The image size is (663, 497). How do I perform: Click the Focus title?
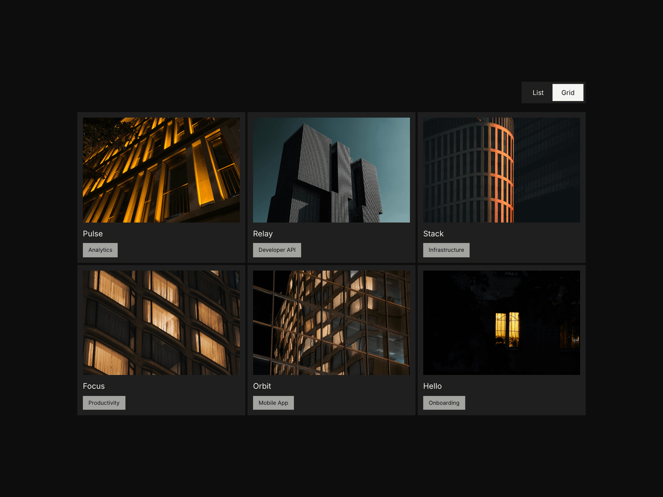pos(94,386)
